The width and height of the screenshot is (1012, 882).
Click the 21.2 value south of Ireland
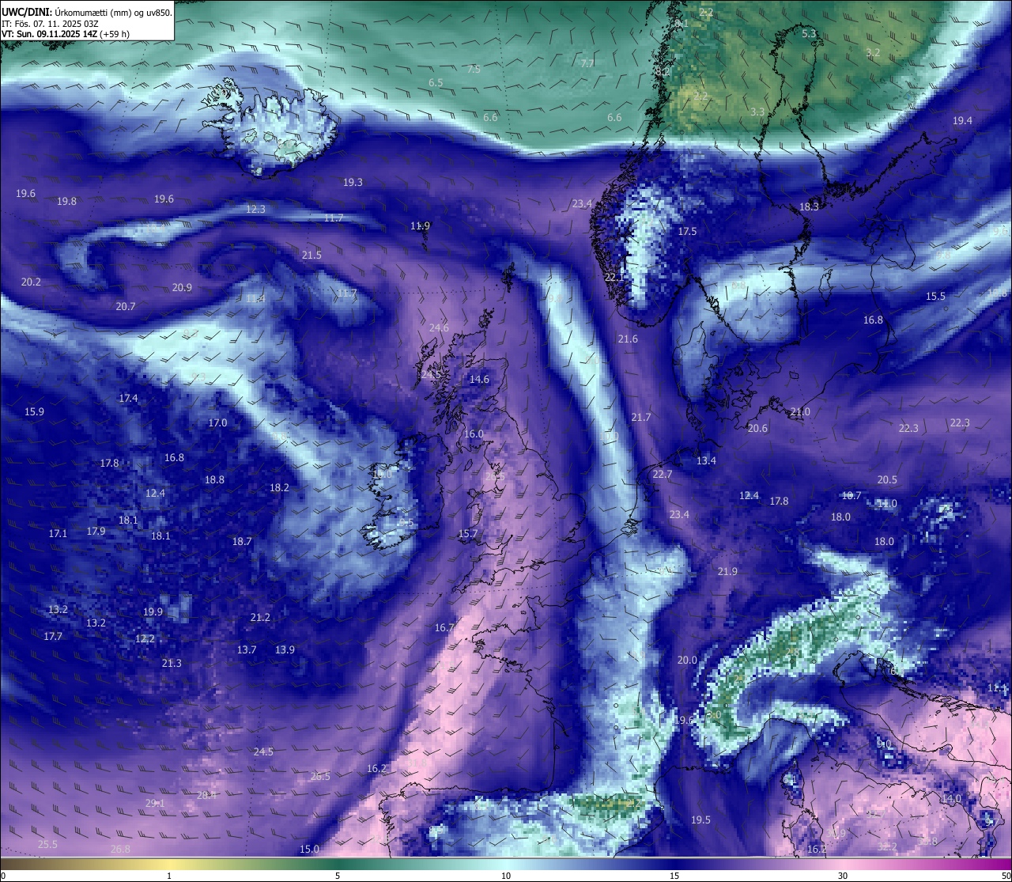tap(260, 617)
